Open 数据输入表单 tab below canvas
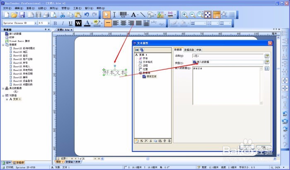The width and height of the screenshot is (290, 170). [x=73, y=162]
